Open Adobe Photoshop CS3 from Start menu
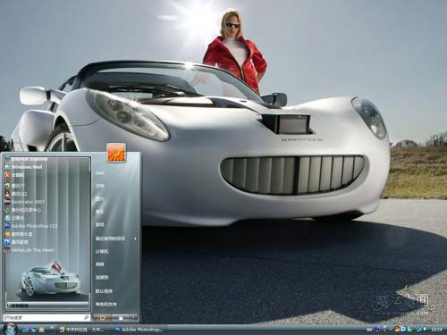 pyautogui.click(x=31, y=226)
